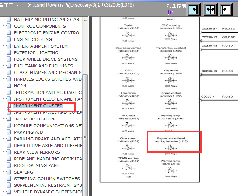The image size is (238, 196).
Task: Click connector label C0230-13
Action: (209, 46)
